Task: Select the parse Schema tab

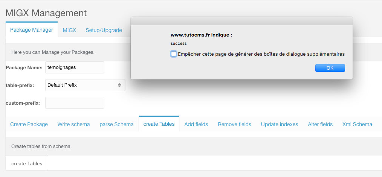Action: [x=116, y=124]
